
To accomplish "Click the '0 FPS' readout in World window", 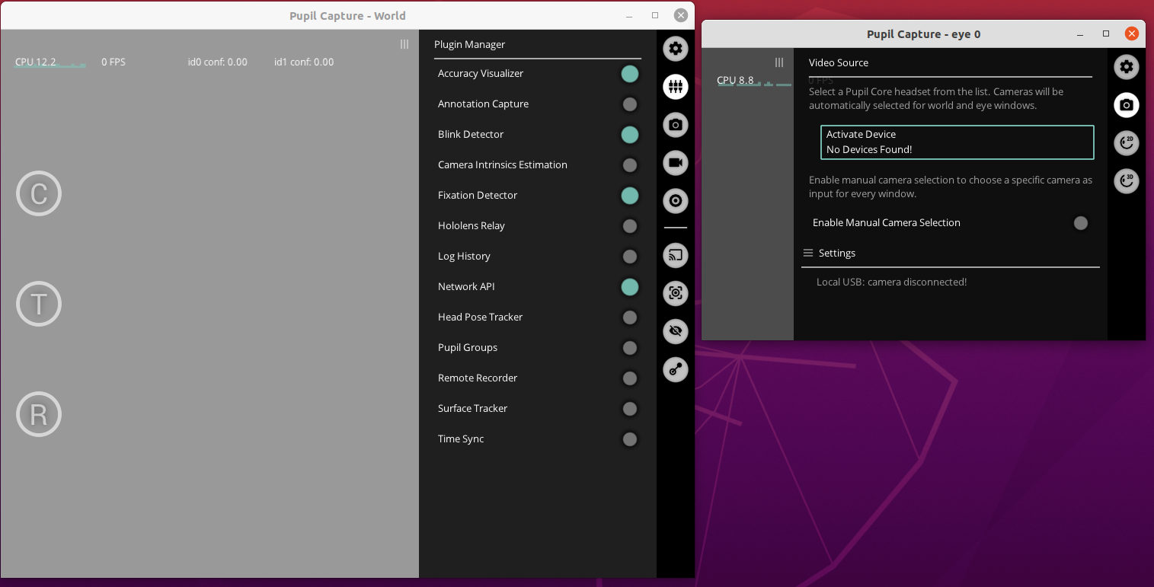I will pos(113,62).
